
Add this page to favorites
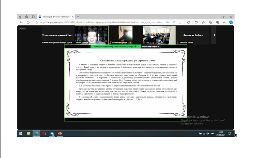click(x=181, y=22)
